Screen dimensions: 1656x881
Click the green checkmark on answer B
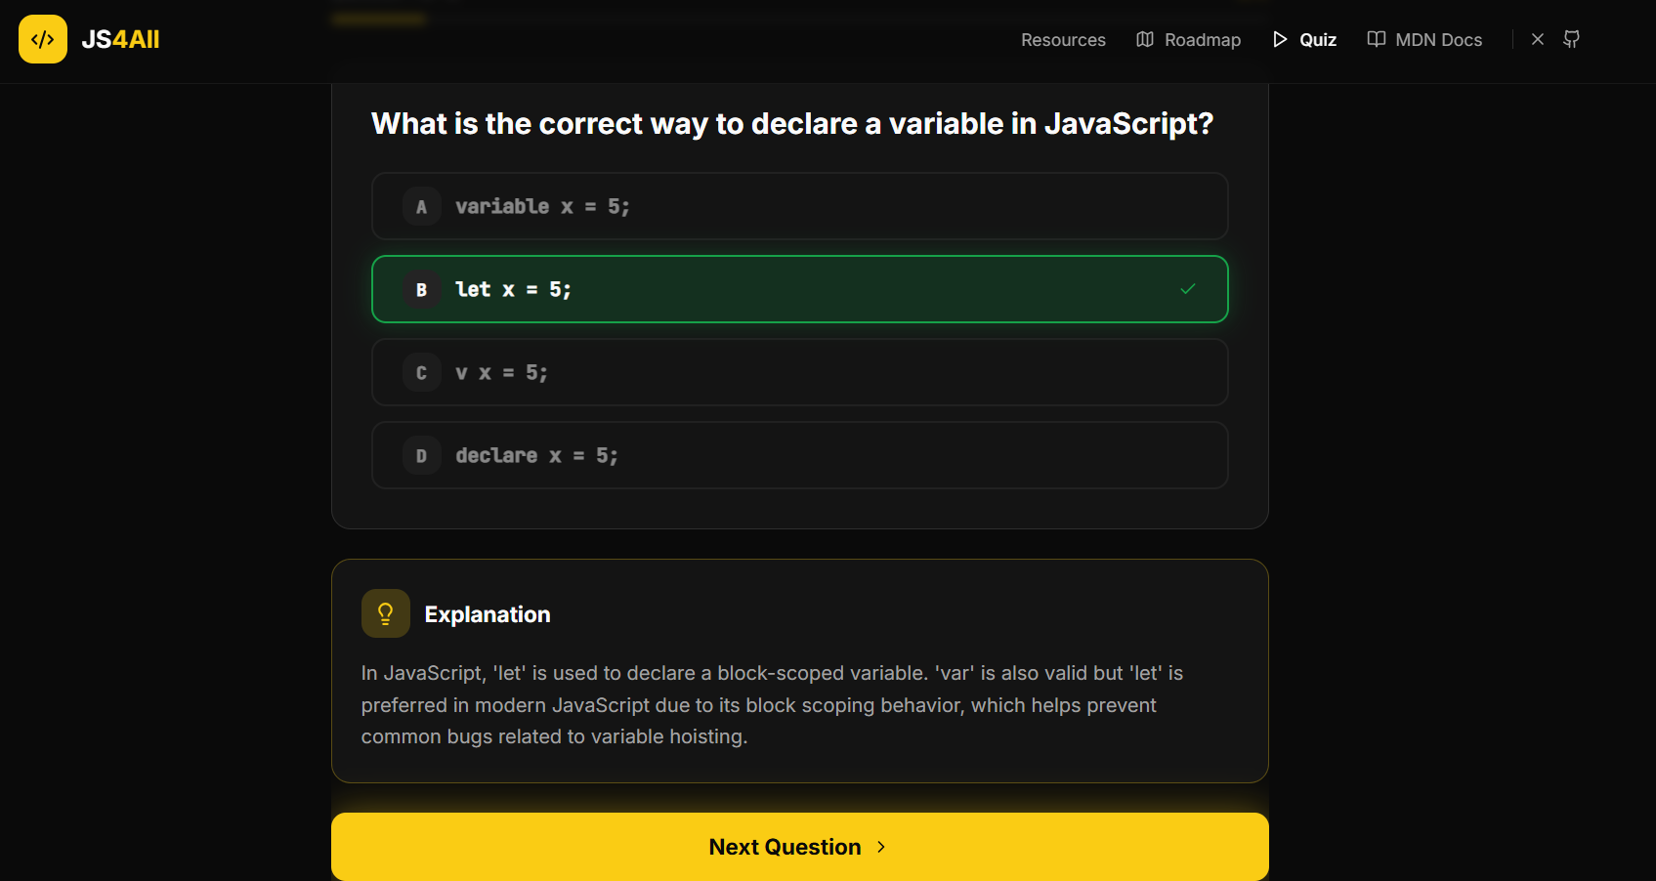point(1188,289)
